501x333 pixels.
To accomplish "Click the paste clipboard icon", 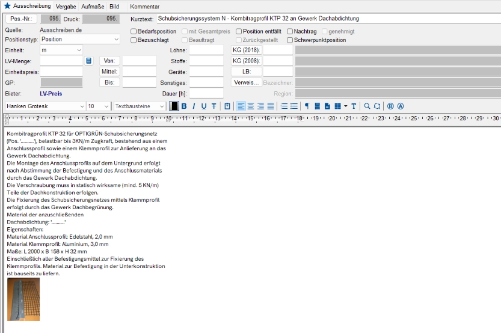I will point(227,106).
